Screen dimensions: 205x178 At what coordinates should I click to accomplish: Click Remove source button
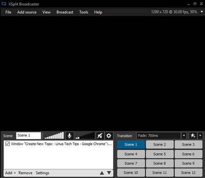coord(25,173)
